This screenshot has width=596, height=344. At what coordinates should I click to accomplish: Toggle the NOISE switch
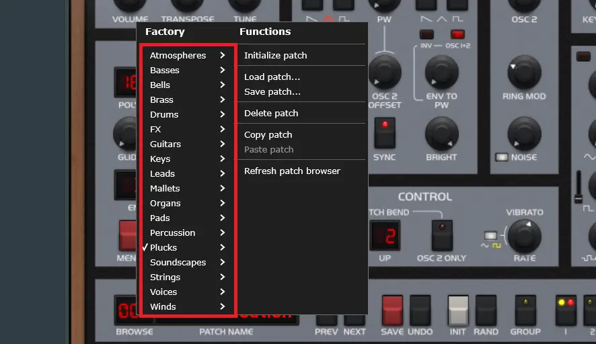click(501, 157)
